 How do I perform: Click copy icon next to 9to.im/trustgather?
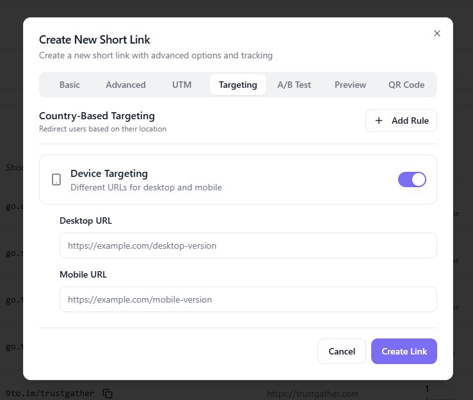pos(108,393)
